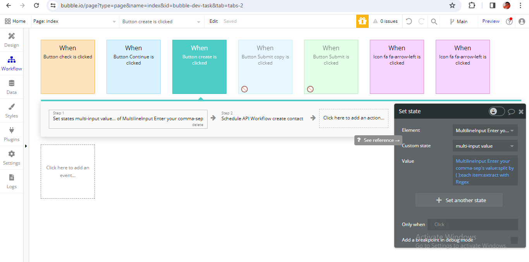Click the browser forward arrow

click(x=22, y=5)
